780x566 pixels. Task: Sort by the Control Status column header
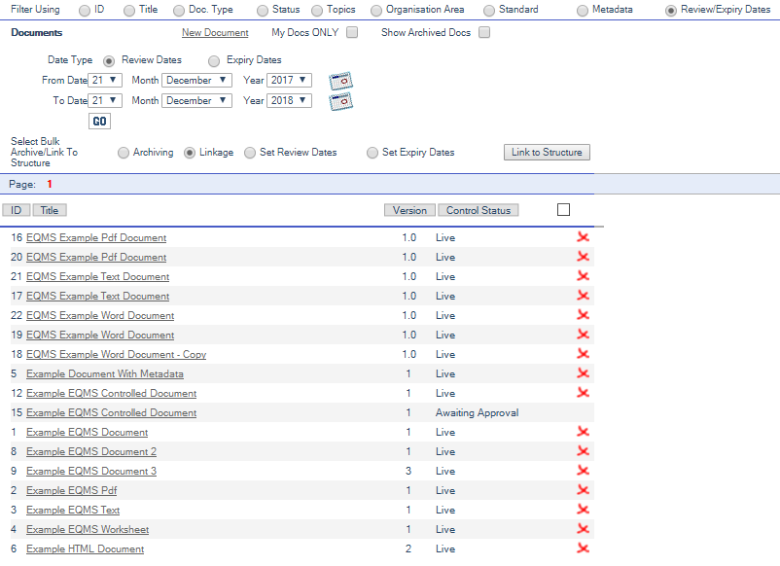(x=479, y=210)
